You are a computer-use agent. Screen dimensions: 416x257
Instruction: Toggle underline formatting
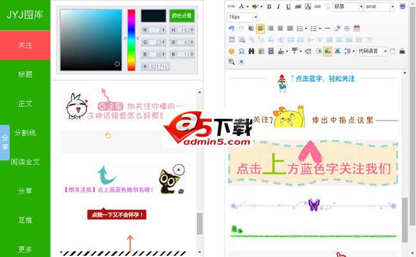(x=288, y=6)
